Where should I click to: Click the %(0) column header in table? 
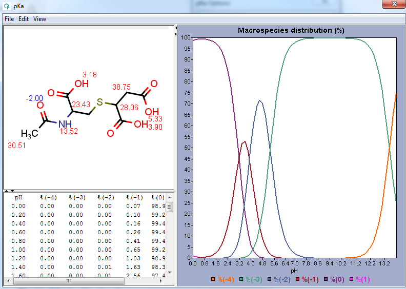[158, 198]
